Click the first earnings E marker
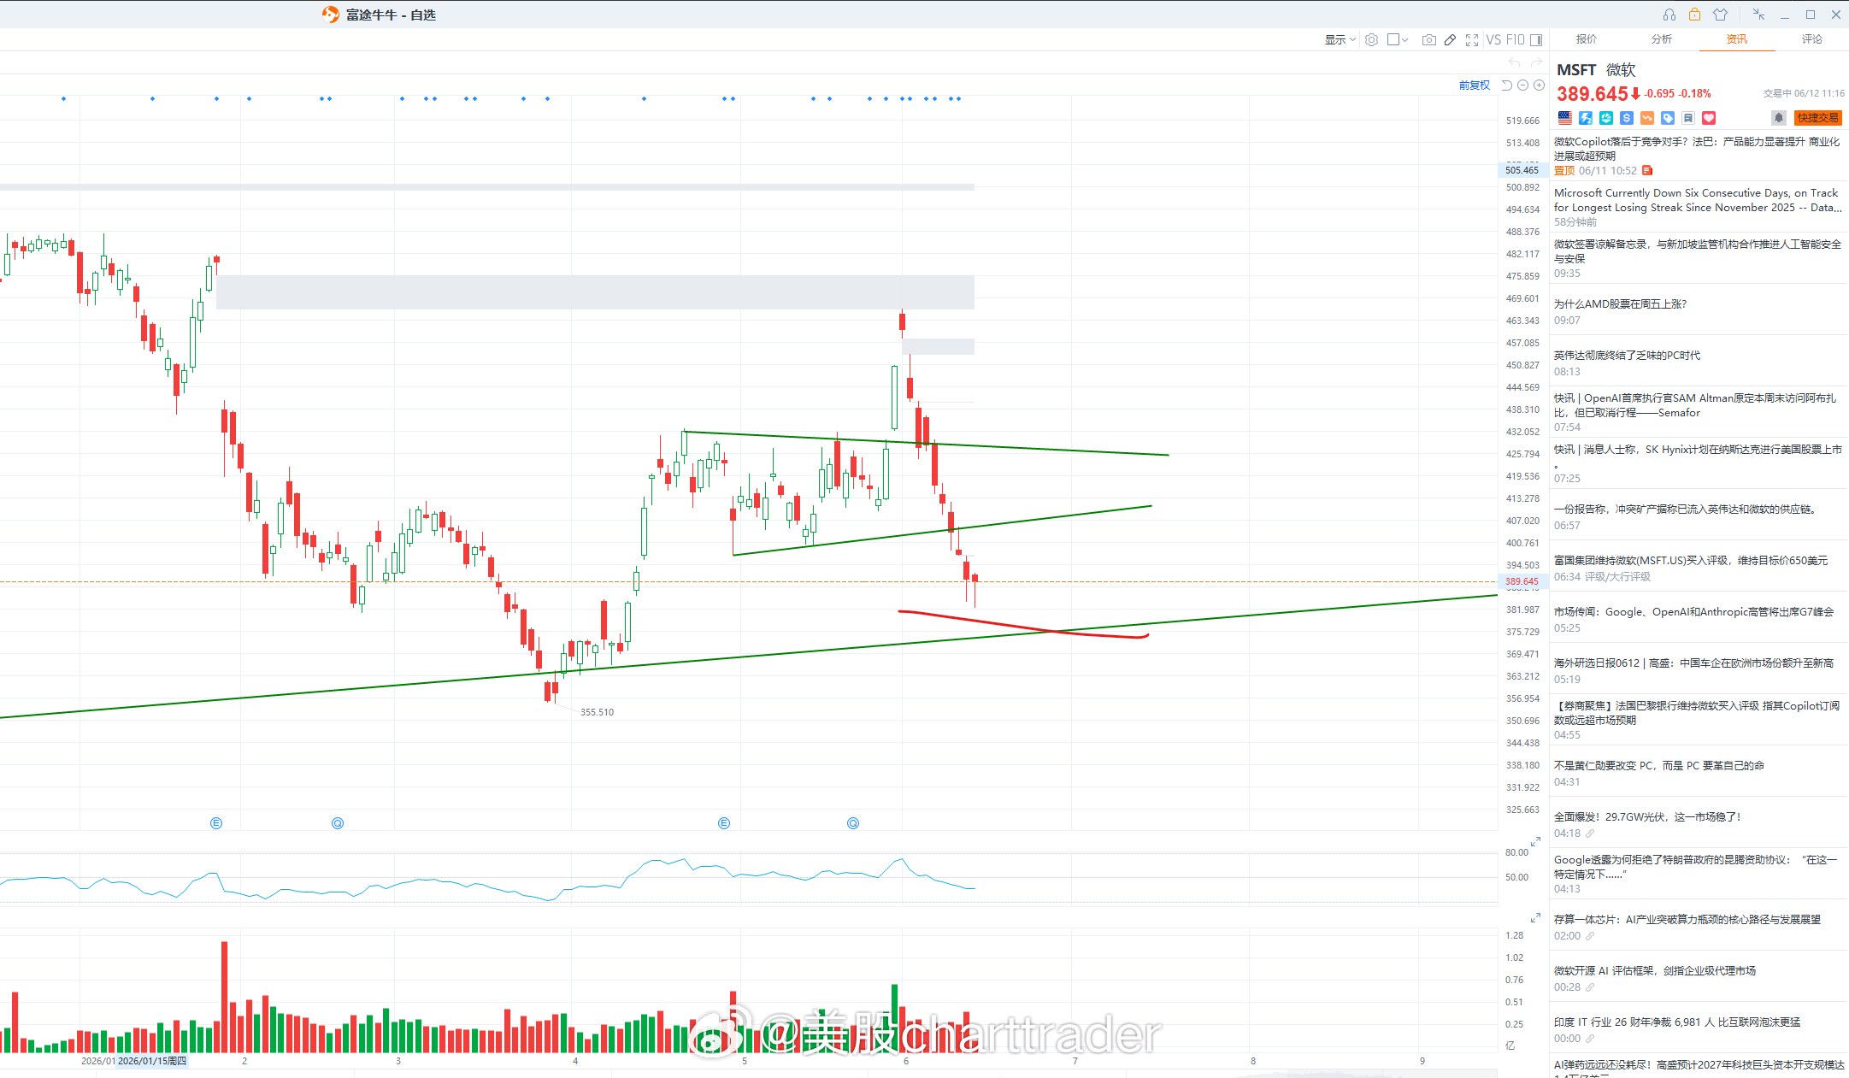 [x=216, y=823]
